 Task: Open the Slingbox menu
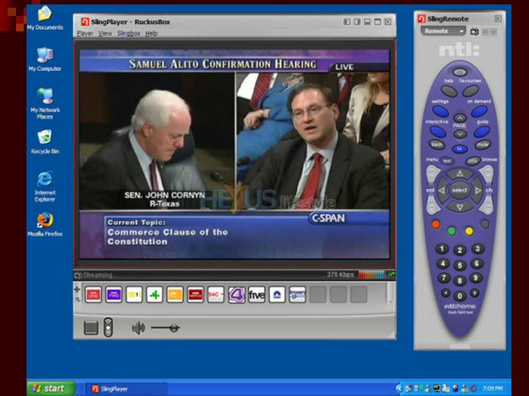click(x=128, y=34)
